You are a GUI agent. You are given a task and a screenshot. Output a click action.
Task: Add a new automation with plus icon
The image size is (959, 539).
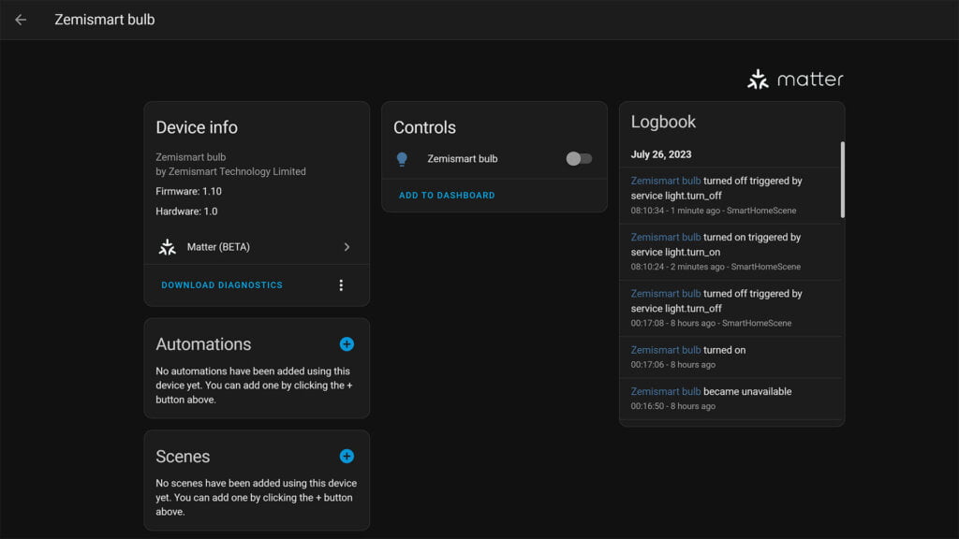tap(347, 344)
